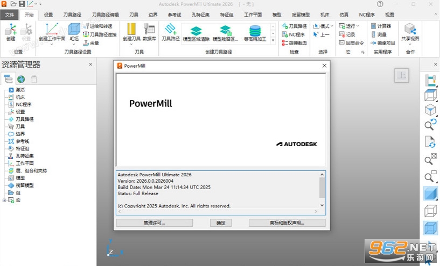Open 刀具路径连接 settings
This screenshot has height=266, width=440.
[x=100, y=34]
